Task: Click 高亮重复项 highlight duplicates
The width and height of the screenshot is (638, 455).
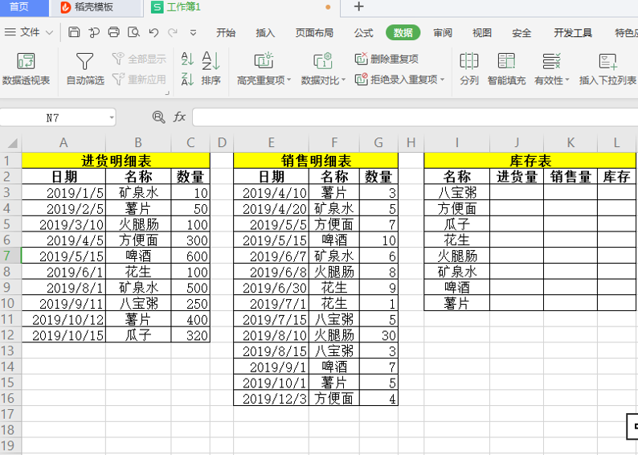Action: pyautogui.click(x=264, y=69)
